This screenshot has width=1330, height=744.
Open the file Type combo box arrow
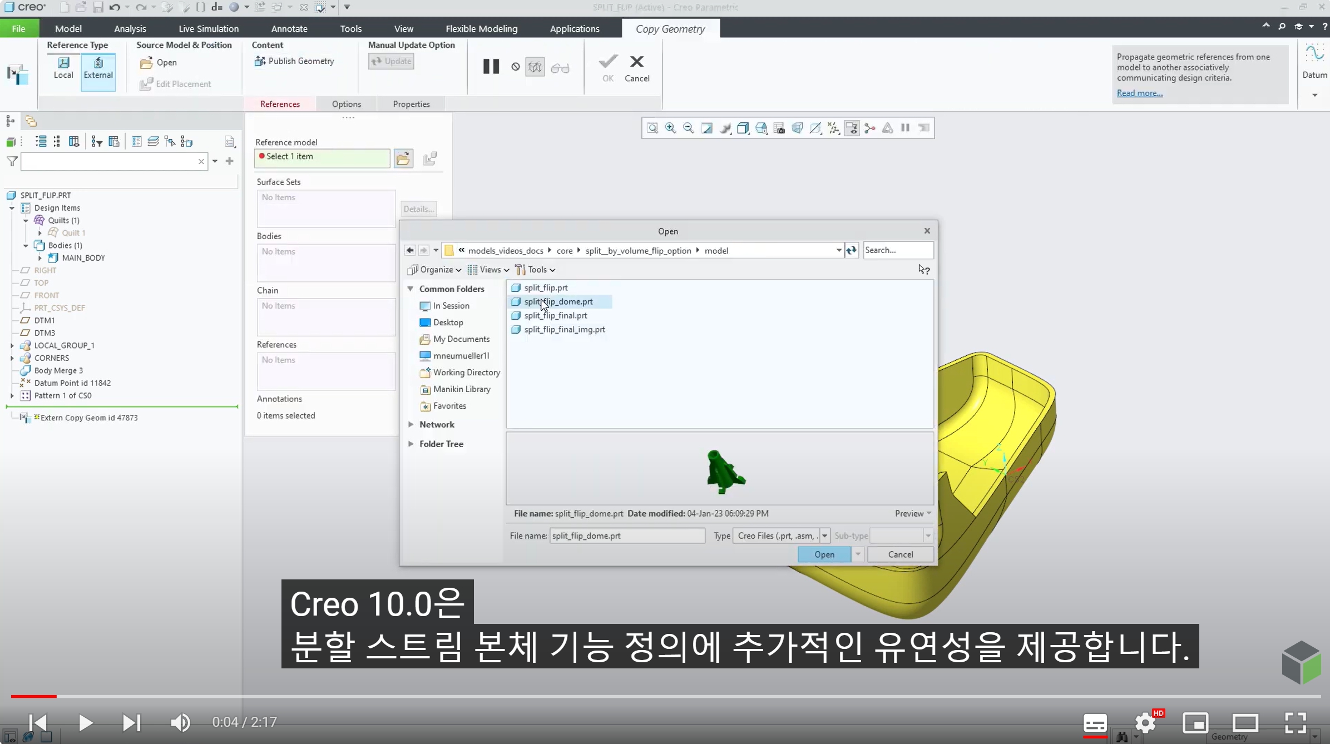(824, 535)
